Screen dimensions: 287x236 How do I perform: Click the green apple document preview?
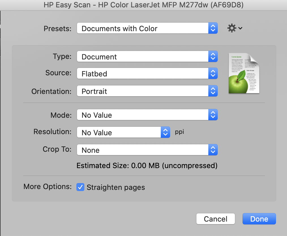point(244,74)
